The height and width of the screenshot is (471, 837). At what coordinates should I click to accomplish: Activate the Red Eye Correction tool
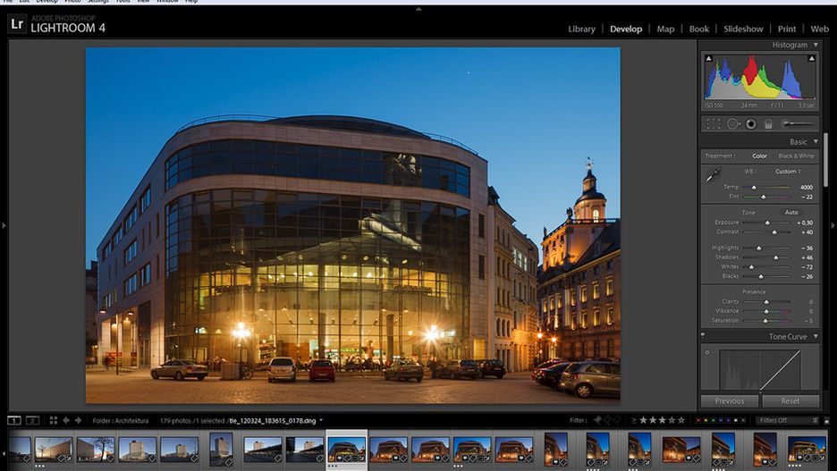pos(750,124)
